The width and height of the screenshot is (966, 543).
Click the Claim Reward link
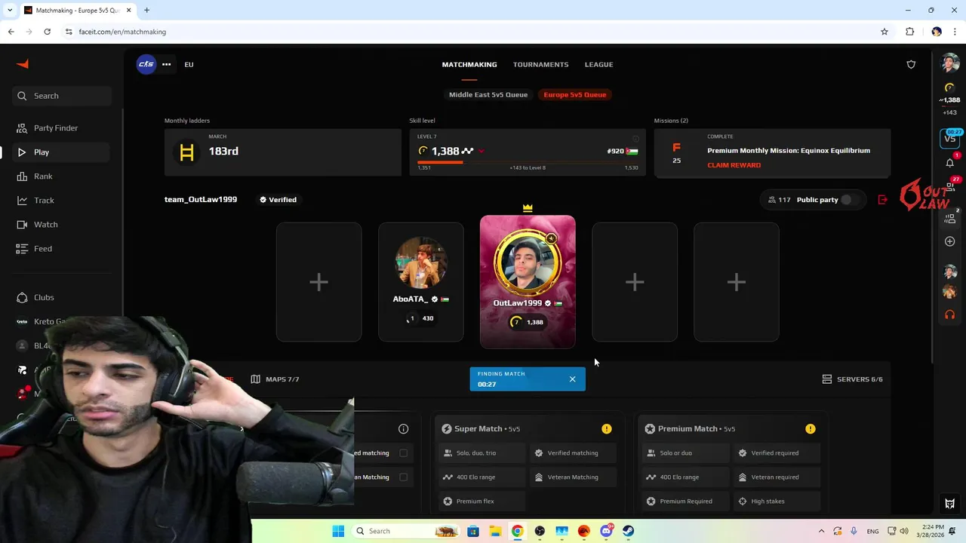pyautogui.click(x=734, y=165)
